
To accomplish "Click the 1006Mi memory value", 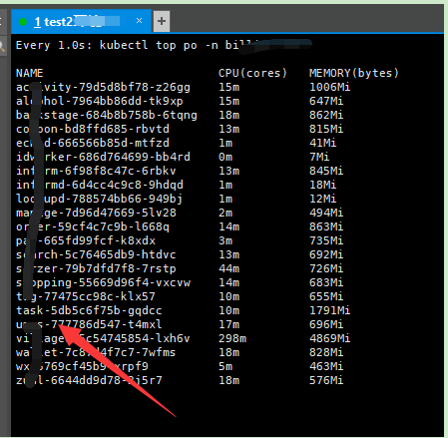I will coord(329,87).
